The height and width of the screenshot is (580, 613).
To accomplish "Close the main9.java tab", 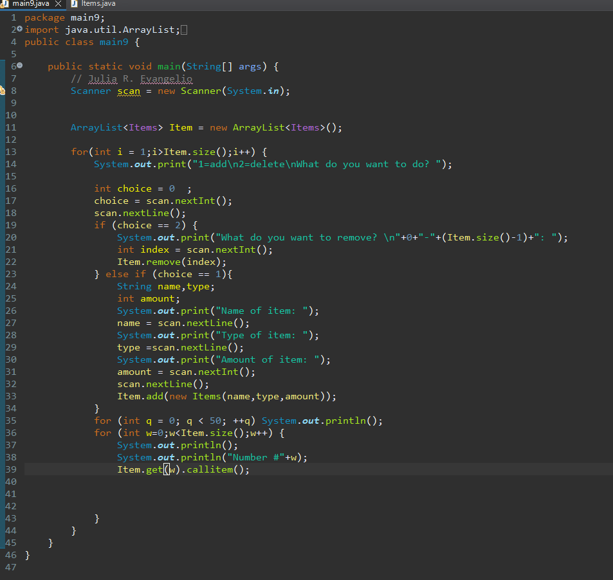I will (58, 3).
